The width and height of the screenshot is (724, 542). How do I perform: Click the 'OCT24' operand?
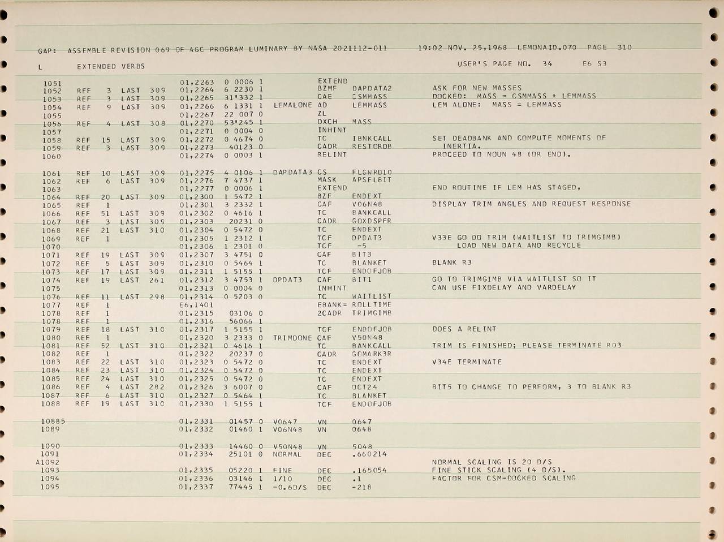click(x=364, y=388)
